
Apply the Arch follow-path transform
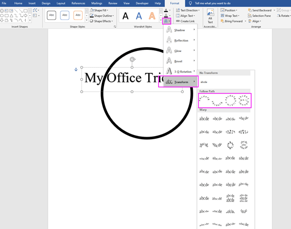[204, 99]
